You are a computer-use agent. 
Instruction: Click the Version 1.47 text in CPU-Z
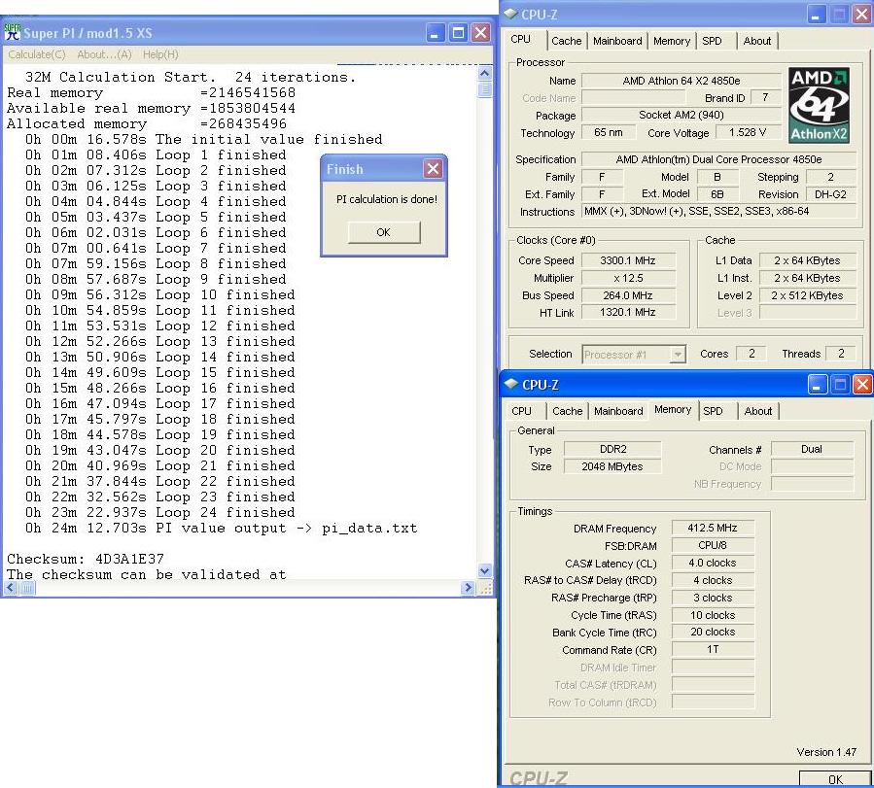click(x=826, y=752)
